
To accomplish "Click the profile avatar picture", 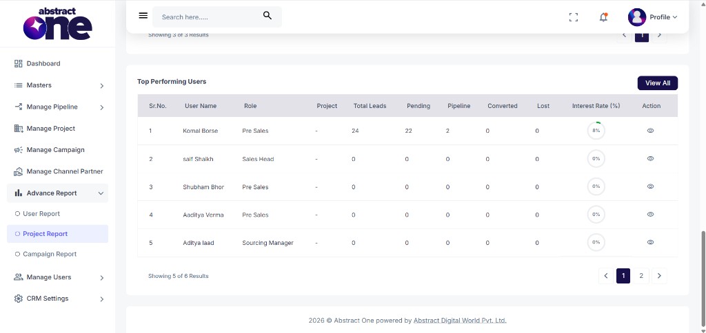I will click(x=636, y=17).
